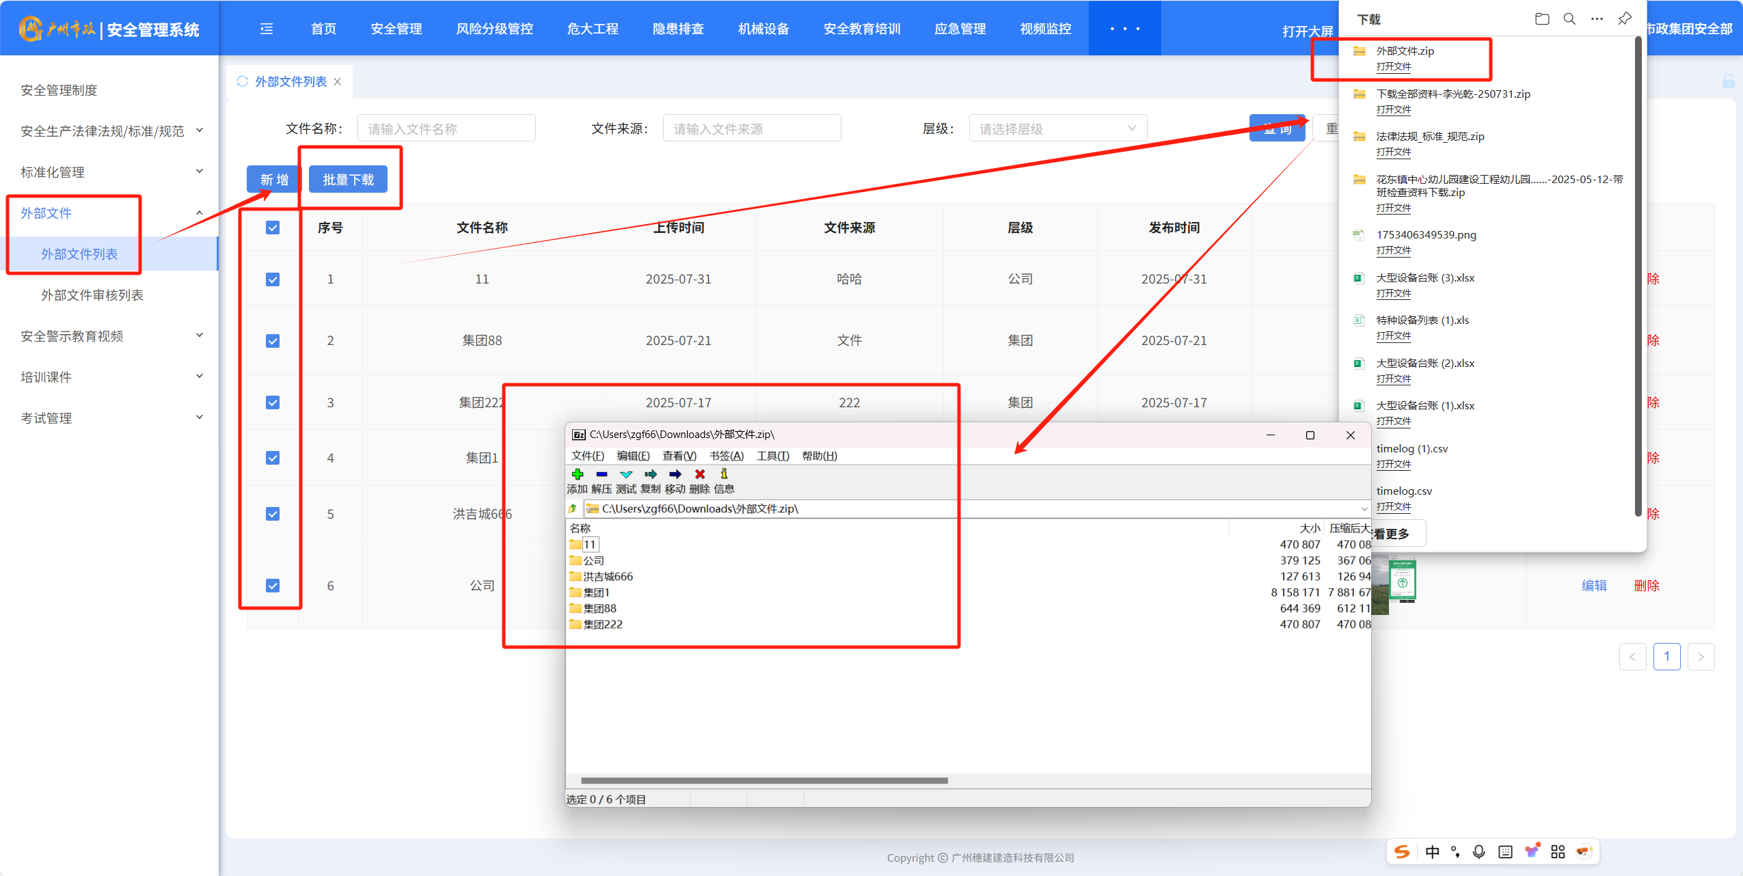Pin the downloads panel with pin icon
1743x876 pixels.
1625,19
